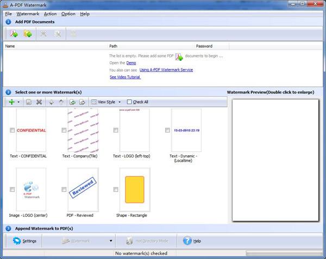Open the Demo link

[x=131, y=63]
